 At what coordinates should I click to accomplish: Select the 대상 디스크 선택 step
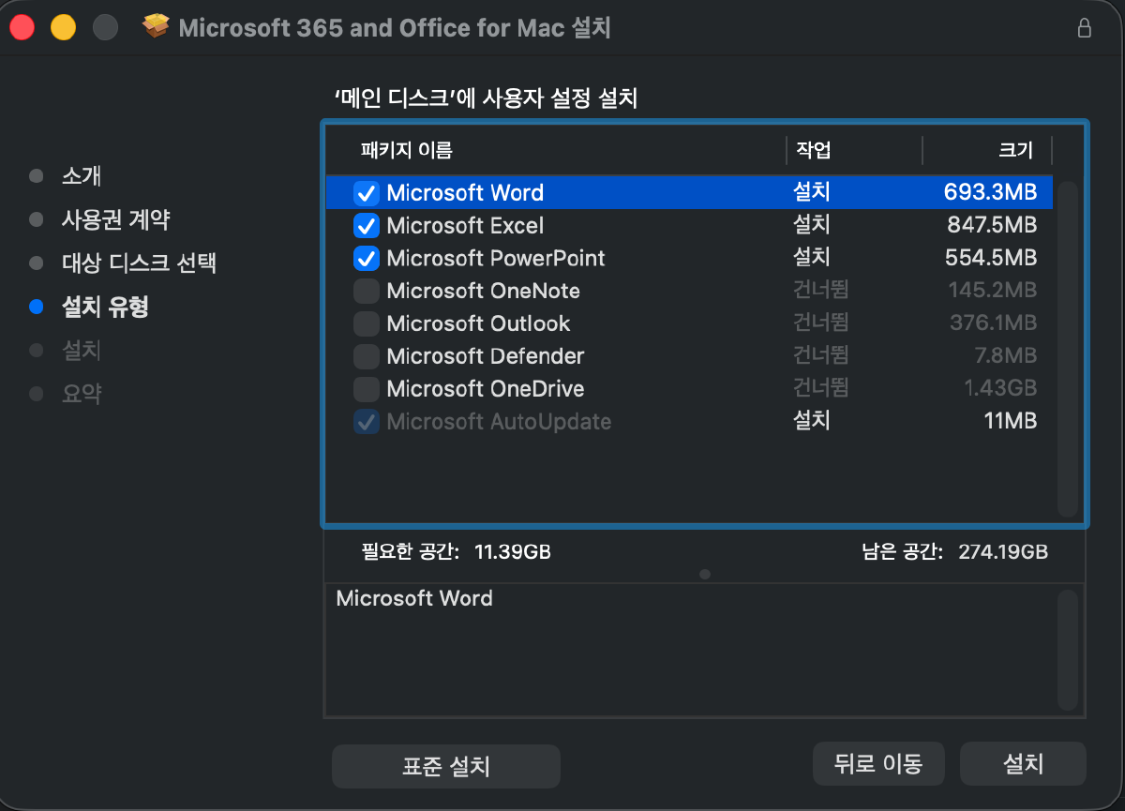pyautogui.click(x=140, y=263)
